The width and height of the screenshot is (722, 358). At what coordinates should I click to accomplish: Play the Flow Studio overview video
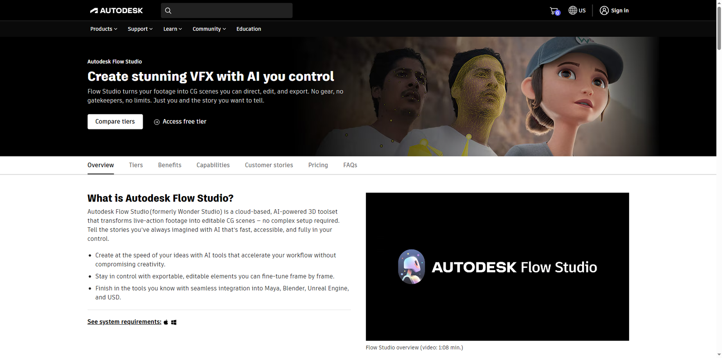[x=497, y=267]
